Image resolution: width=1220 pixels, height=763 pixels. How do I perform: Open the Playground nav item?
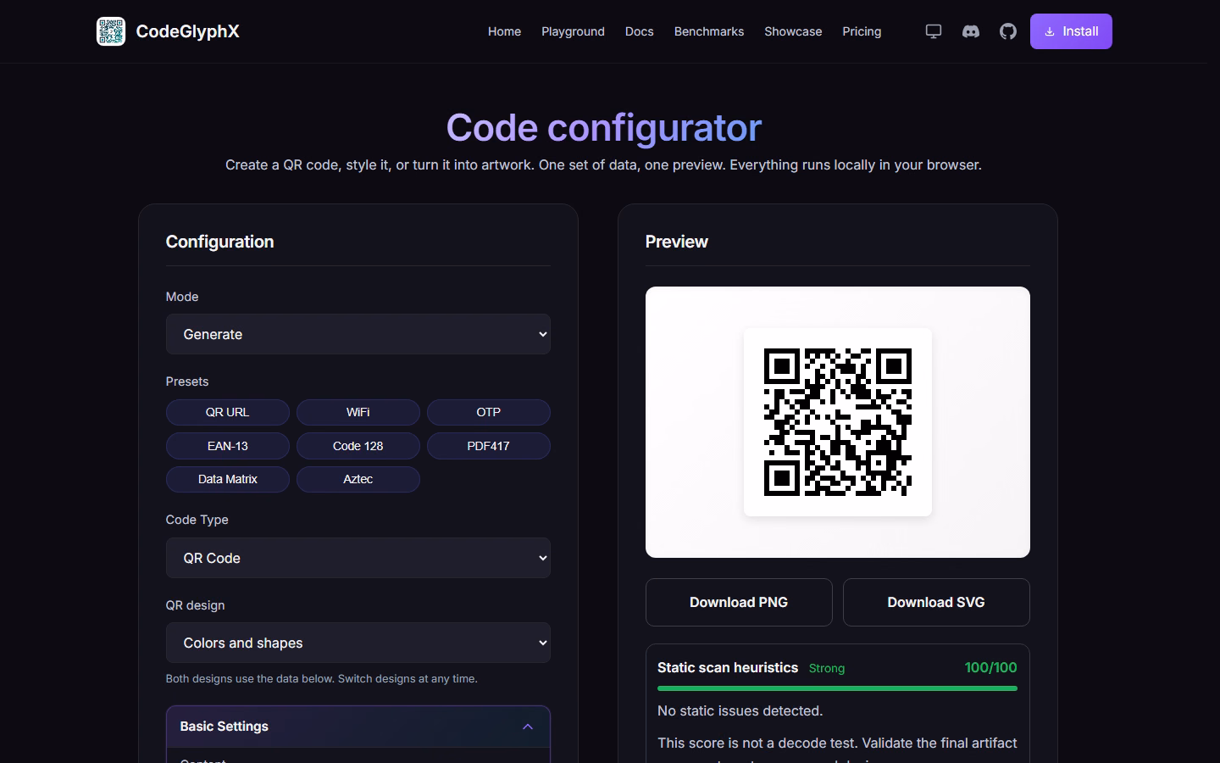pos(573,31)
